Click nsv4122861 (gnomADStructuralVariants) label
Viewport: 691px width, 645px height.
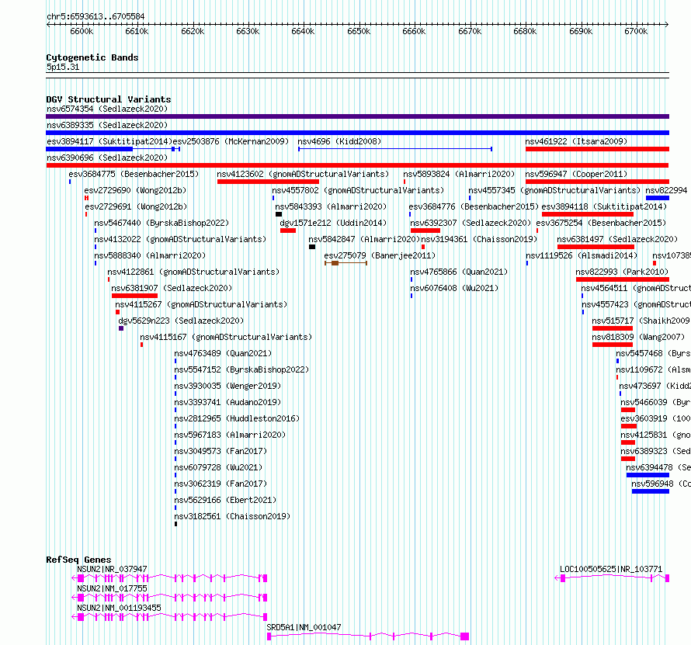pyautogui.click(x=193, y=272)
